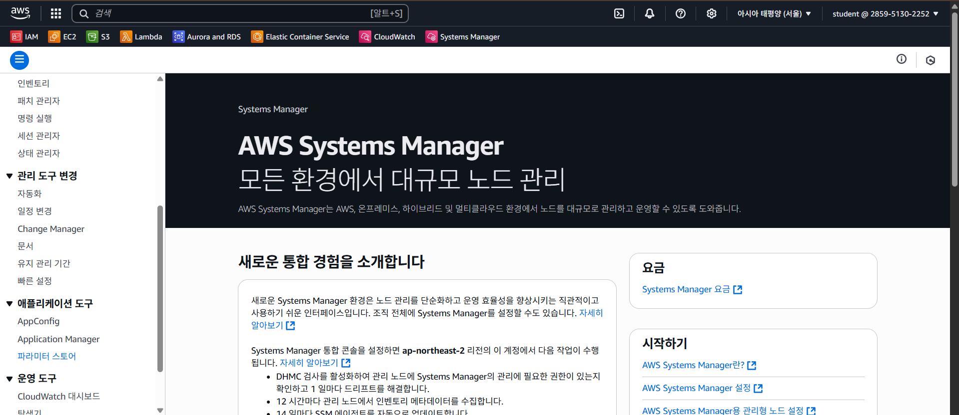Open 파라미터 스토어 in the sidebar

(x=46, y=356)
